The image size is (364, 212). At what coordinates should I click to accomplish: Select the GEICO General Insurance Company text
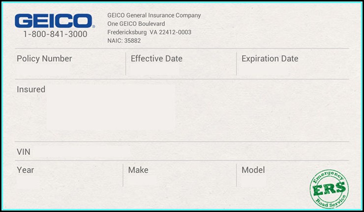point(154,16)
